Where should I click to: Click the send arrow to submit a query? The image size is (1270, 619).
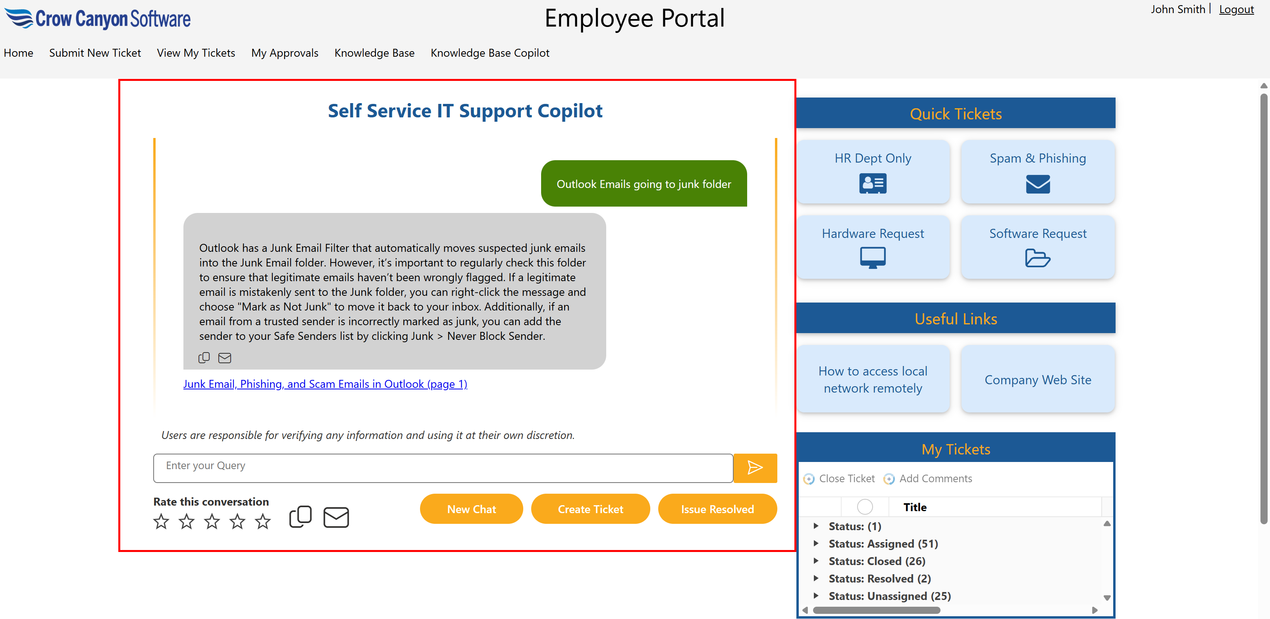coord(755,468)
